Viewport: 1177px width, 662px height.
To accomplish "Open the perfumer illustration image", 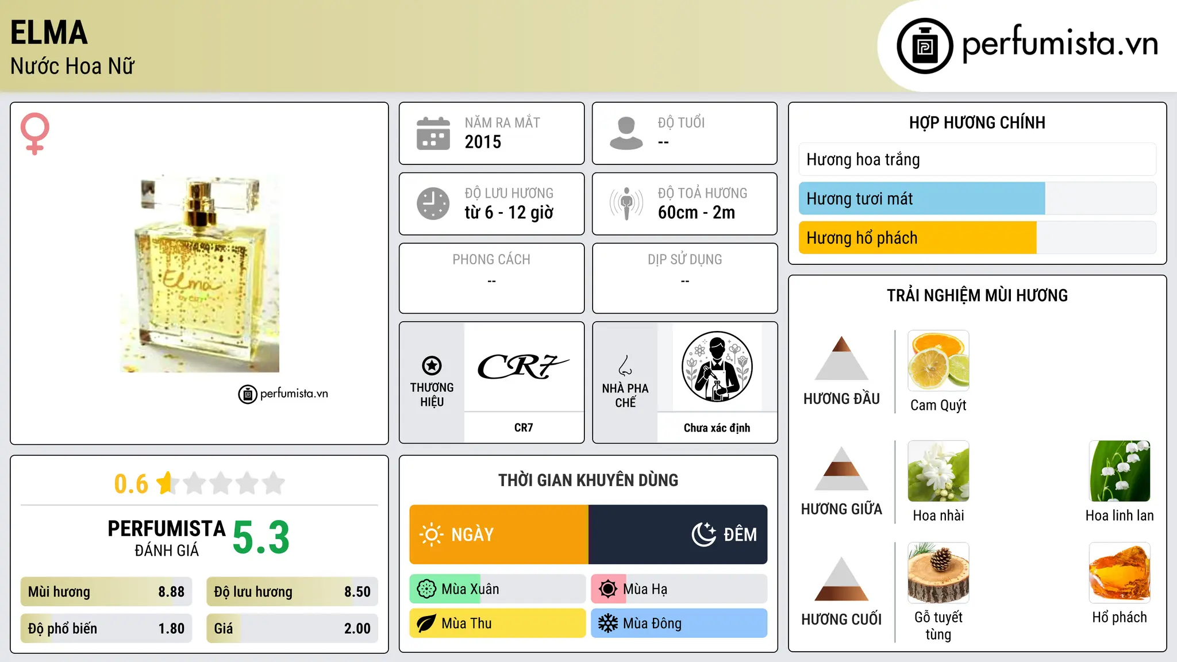I will coord(717,367).
